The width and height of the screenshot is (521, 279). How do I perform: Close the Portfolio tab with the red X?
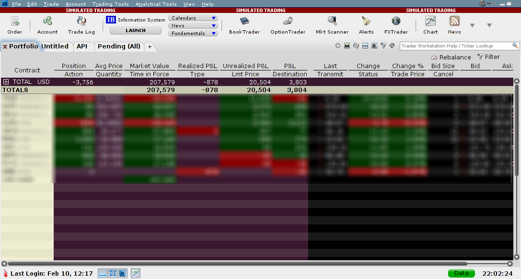(x=5, y=47)
